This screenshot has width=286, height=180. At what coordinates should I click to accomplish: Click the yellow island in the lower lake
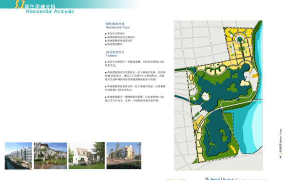point(233,149)
